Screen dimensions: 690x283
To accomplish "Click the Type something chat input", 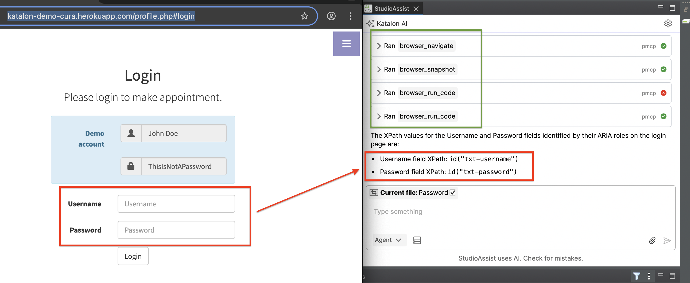I will [398, 211].
